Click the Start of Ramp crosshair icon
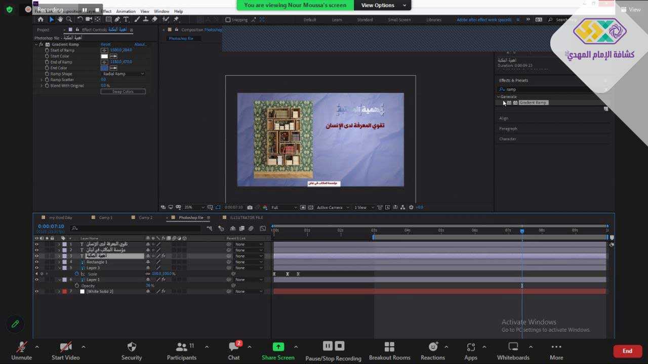This screenshot has height=364, width=648. [104, 50]
